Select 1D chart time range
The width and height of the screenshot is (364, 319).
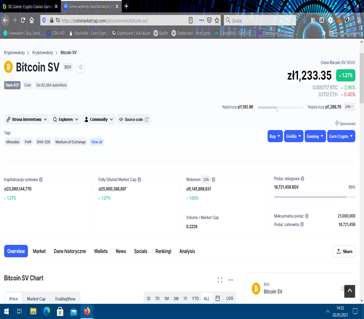(x=149, y=299)
